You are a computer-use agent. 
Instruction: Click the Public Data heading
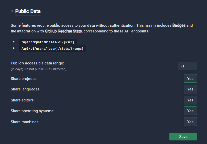tap(28, 11)
